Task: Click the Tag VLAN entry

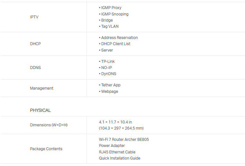Action: (110, 26)
